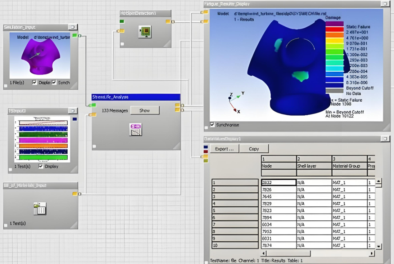Image resolution: width=394 pixels, height=264 pixels.
Task: Click the red band in damage legend
Action: 334,29
